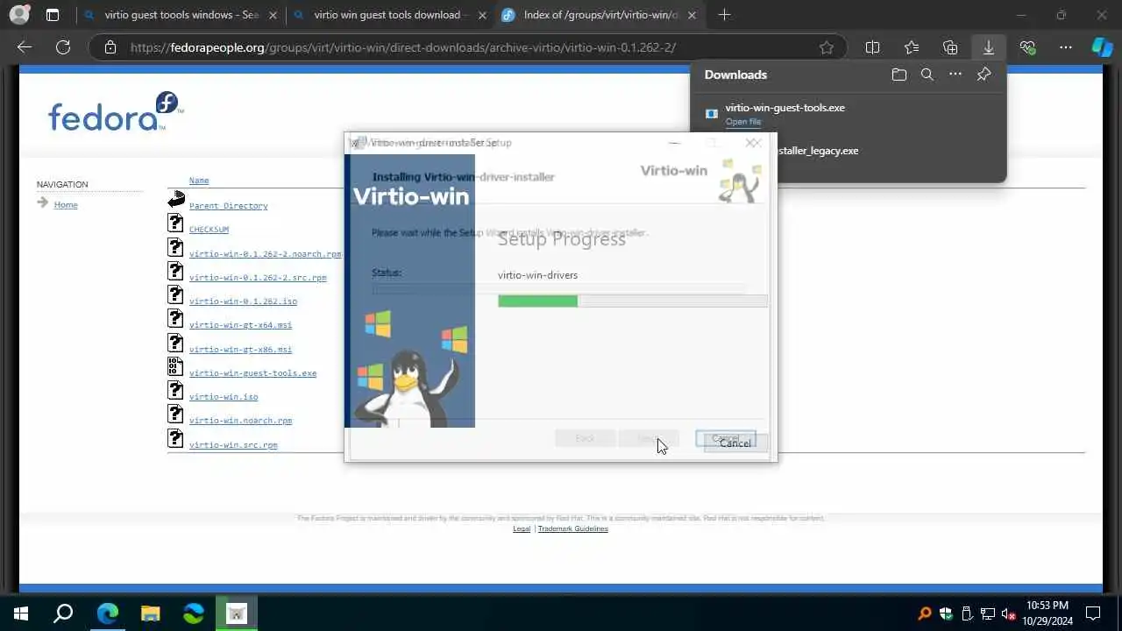Open the Copilot sidebar icon

click(1102, 47)
